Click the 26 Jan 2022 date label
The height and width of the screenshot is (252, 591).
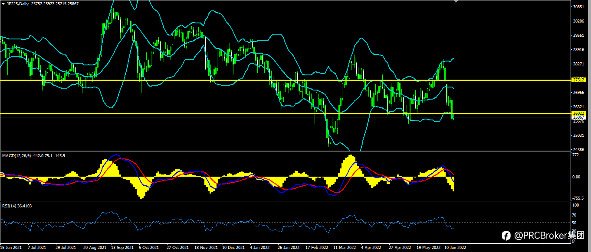(289, 248)
